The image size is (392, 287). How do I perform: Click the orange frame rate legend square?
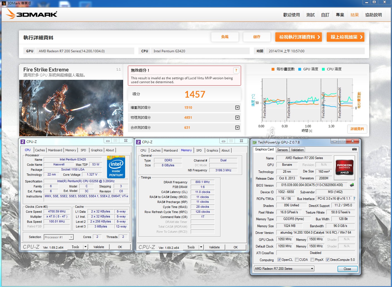273,69
